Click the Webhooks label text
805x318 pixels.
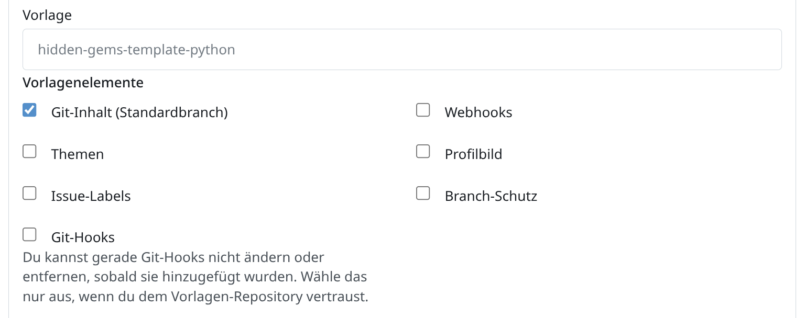click(478, 112)
